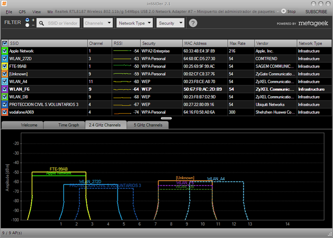Add a filter with the plus icon
Viewport: 333px width, 238px height.
pyautogui.click(x=33, y=20)
